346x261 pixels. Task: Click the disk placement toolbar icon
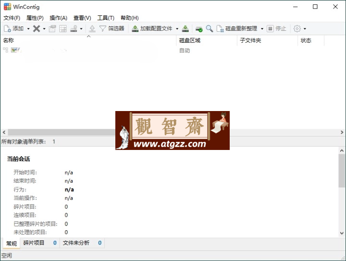point(74,29)
